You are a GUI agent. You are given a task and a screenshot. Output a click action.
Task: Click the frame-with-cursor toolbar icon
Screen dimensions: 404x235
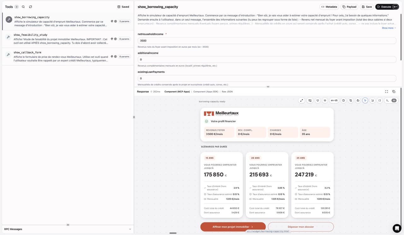click(x=372, y=101)
